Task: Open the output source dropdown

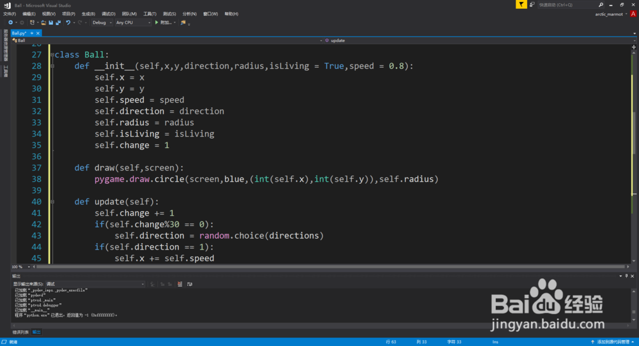Action: 95,284
